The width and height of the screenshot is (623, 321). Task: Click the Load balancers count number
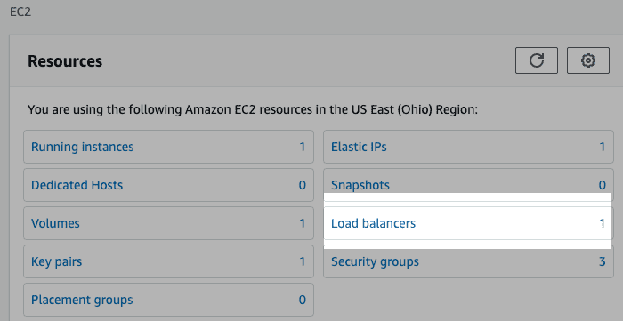tap(603, 223)
